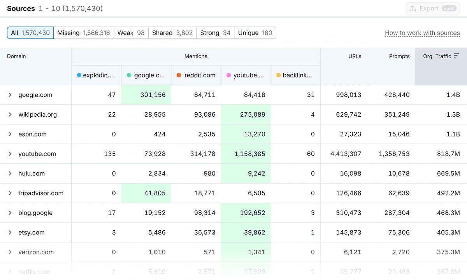
Task: Open the How to work with sources link
Action: (x=422, y=33)
